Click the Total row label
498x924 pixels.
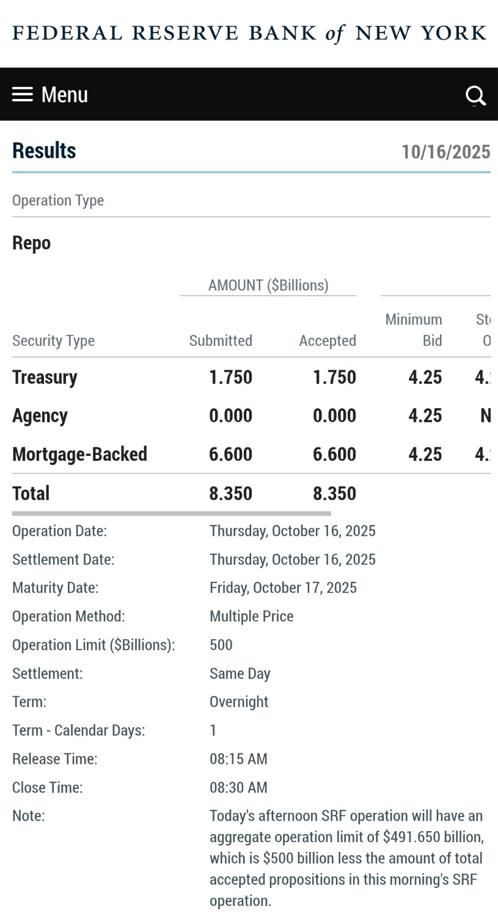coord(31,493)
